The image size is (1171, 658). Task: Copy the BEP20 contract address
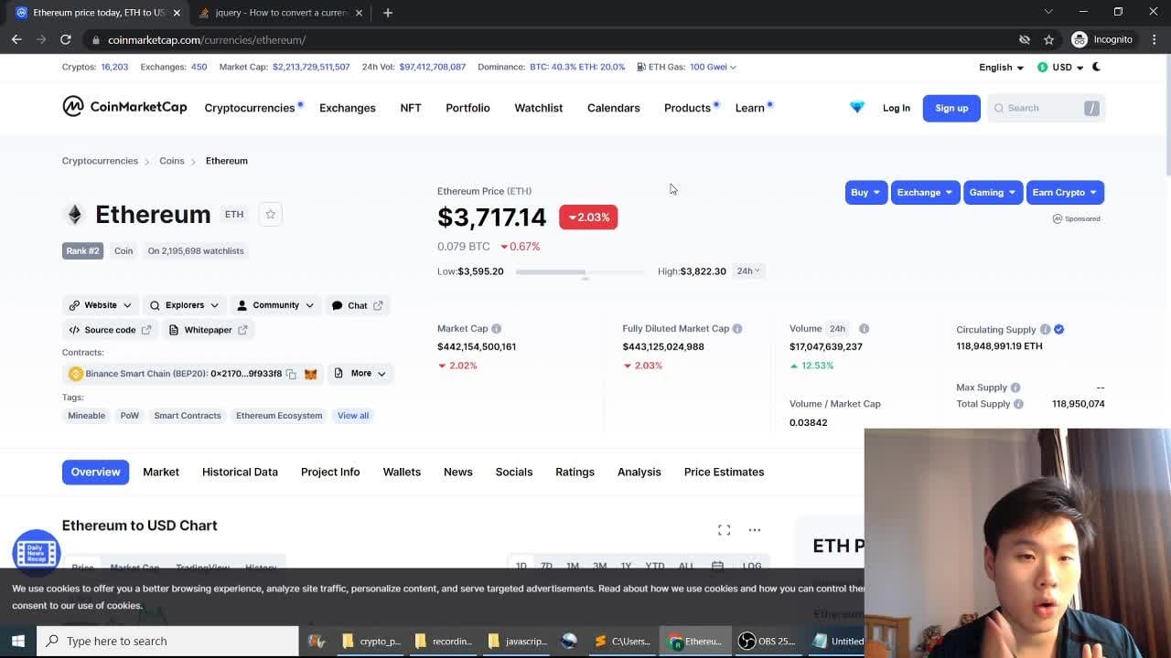[x=291, y=374]
